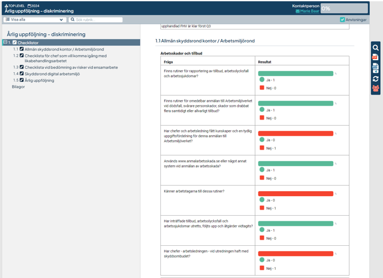This screenshot has width=383, height=278.
Task: Open the Visa alla dropdown
Action: [35, 19]
